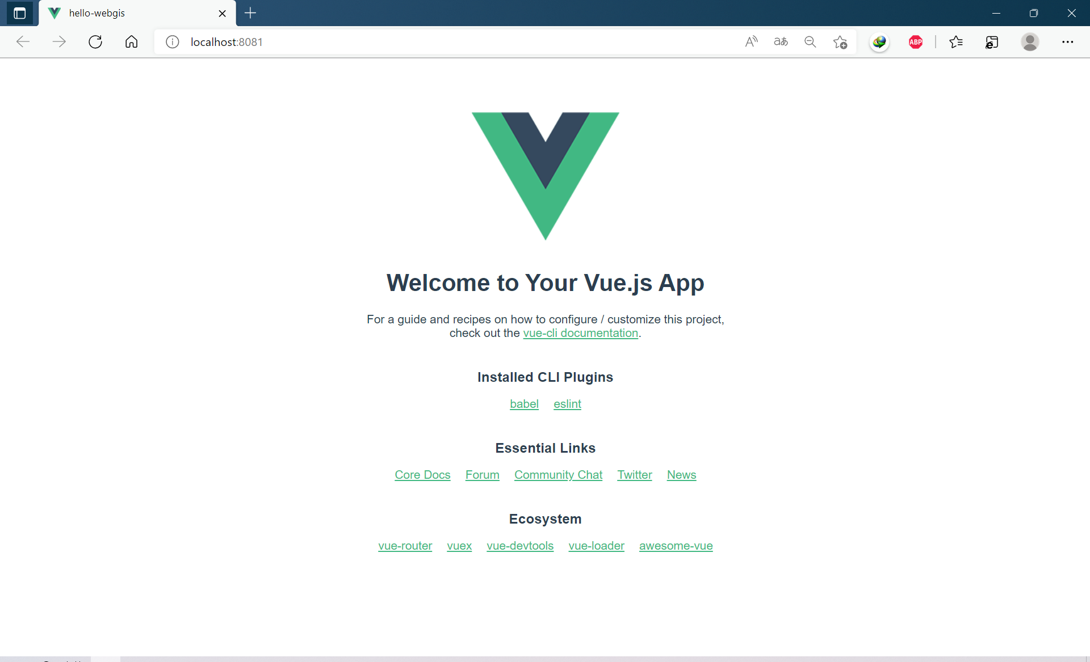Screen dimensions: 1090x662
Task: Open the tab actions menu icon
Action: pos(19,13)
